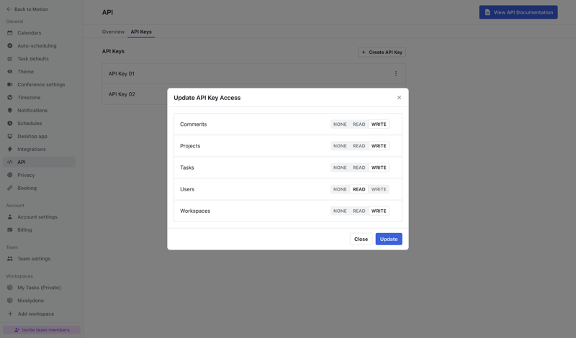Screen dimensions: 576x338
Task: Click Invite team members button
Action: pyautogui.click(x=42, y=330)
